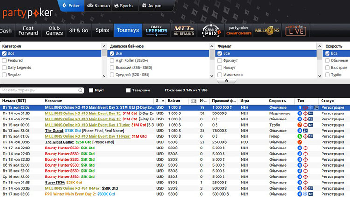Screen dimensions: 350x197
Task: Uncheck Все in the Категория filter
Action: [4, 53]
